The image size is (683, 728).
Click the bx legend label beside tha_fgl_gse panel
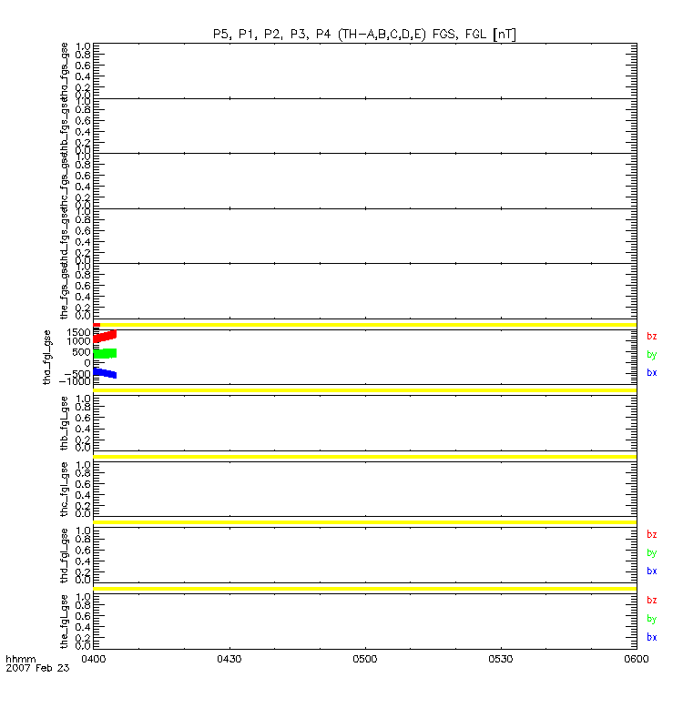point(651,372)
